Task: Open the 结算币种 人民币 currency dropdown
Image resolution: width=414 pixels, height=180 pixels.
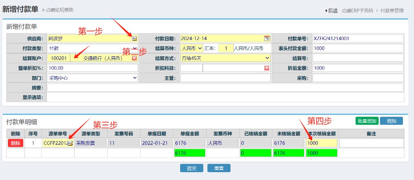Action: pyautogui.click(x=192, y=48)
